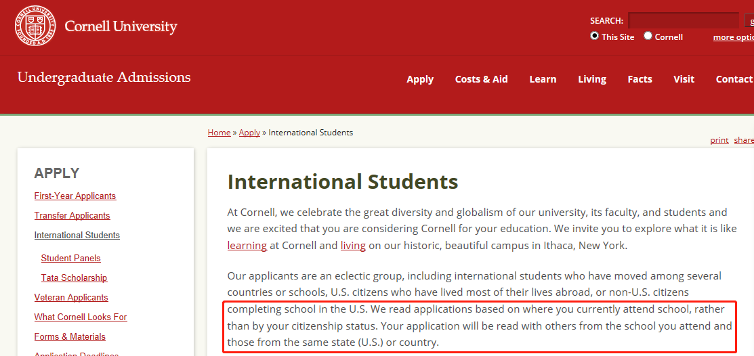Focus the search input field

684,21
